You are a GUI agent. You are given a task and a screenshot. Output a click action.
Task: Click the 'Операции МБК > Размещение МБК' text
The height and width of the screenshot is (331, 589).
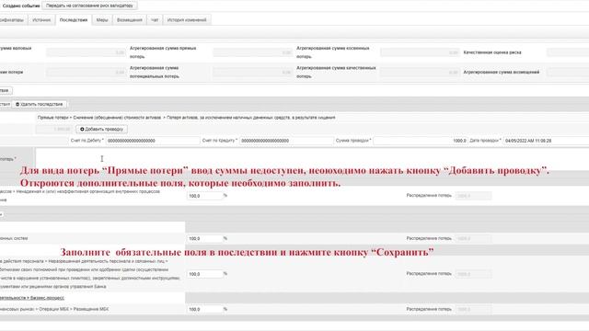(74, 309)
